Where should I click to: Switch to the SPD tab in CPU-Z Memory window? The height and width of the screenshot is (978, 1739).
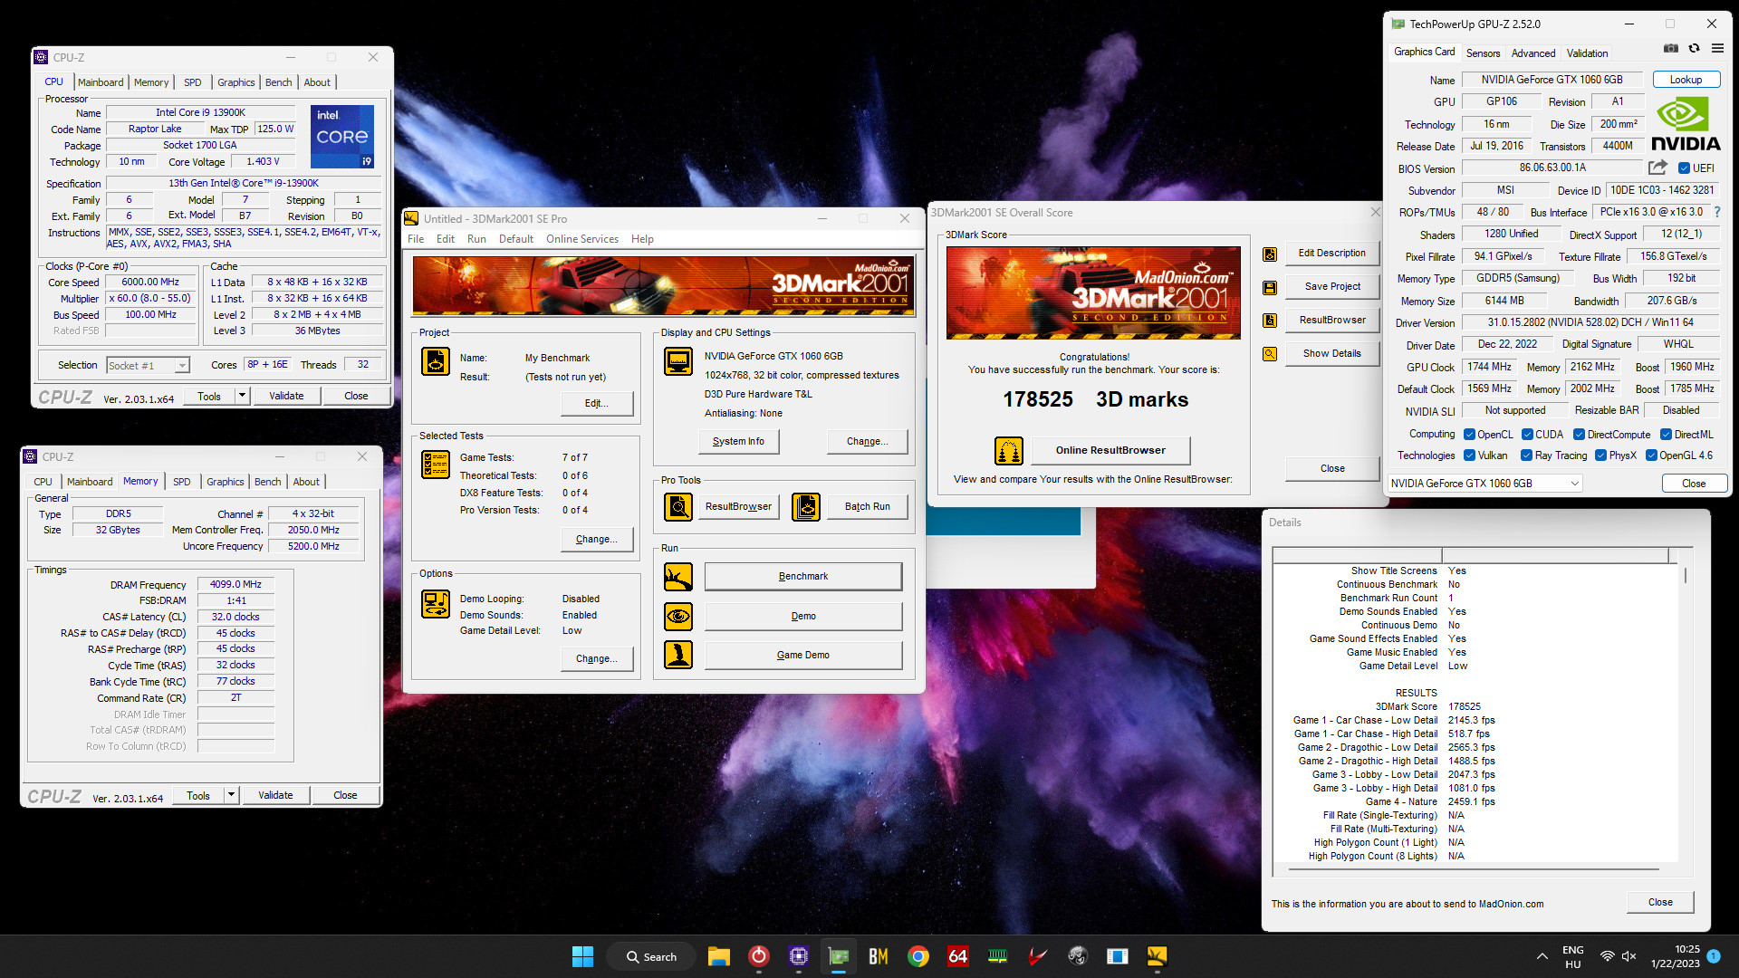[x=182, y=482]
